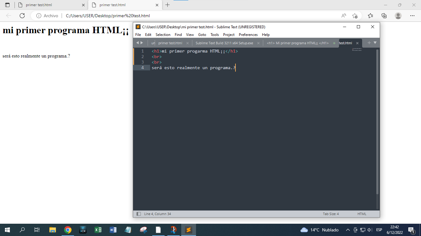Viewport: 421px width, 236px height.
Task: Open the Edit menu
Action: pos(148,35)
